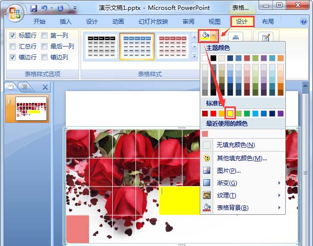
Task: Switch to the Outline pane tab
Action: click(x=25, y=87)
